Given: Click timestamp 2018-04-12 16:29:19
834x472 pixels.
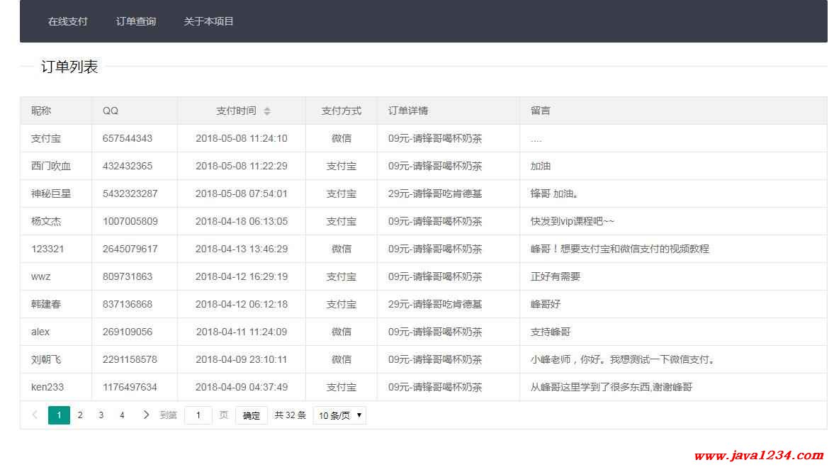Looking at the screenshot, I should (242, 276).
